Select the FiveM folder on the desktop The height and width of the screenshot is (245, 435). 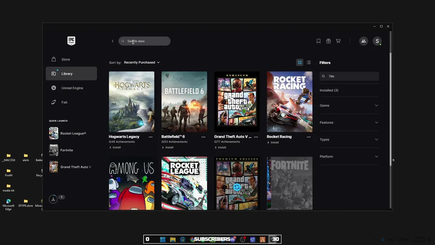(x=8, y=173)
